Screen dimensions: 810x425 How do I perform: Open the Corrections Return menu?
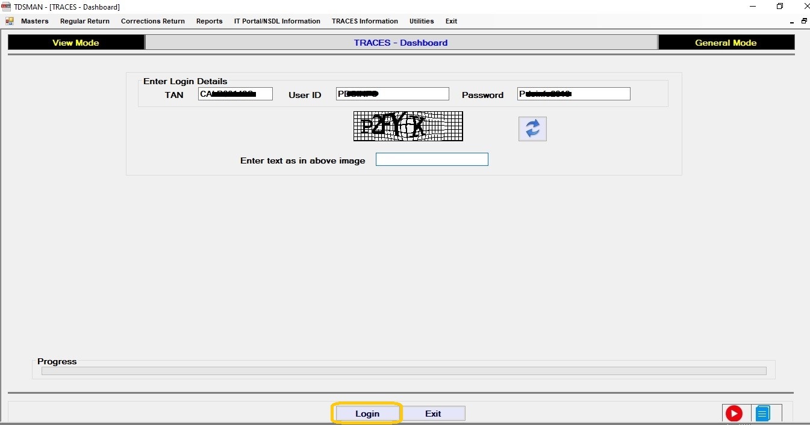[153, 21]
